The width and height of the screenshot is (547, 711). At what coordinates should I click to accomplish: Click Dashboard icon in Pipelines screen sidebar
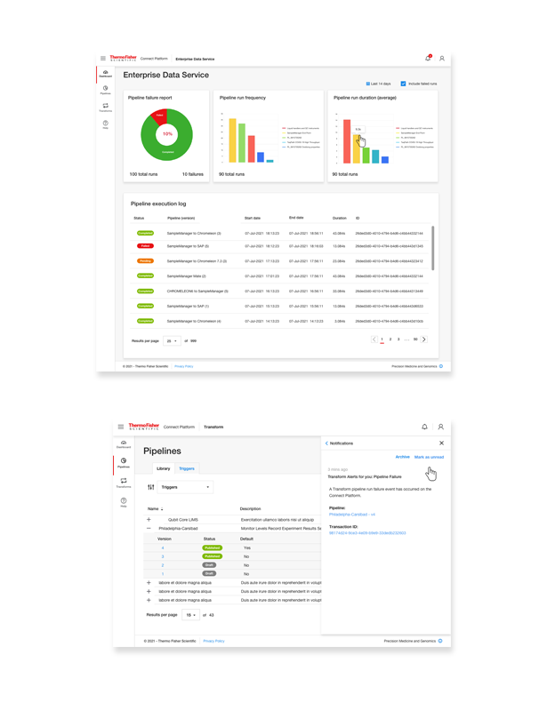124,443
